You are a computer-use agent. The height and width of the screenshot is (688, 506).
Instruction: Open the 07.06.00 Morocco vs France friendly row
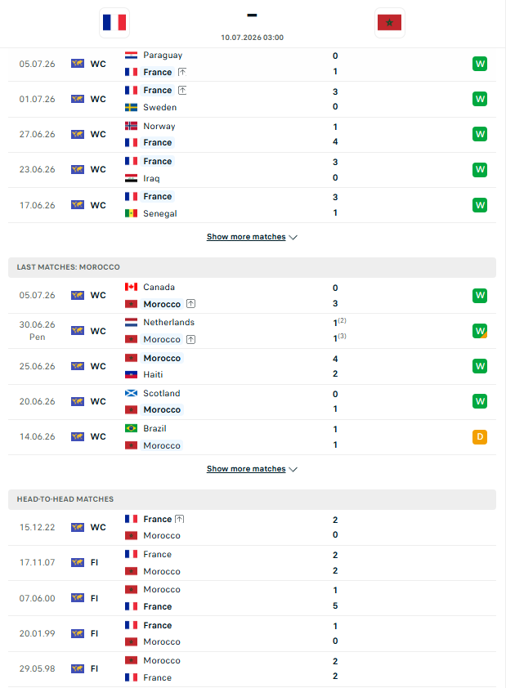[252, 598]
